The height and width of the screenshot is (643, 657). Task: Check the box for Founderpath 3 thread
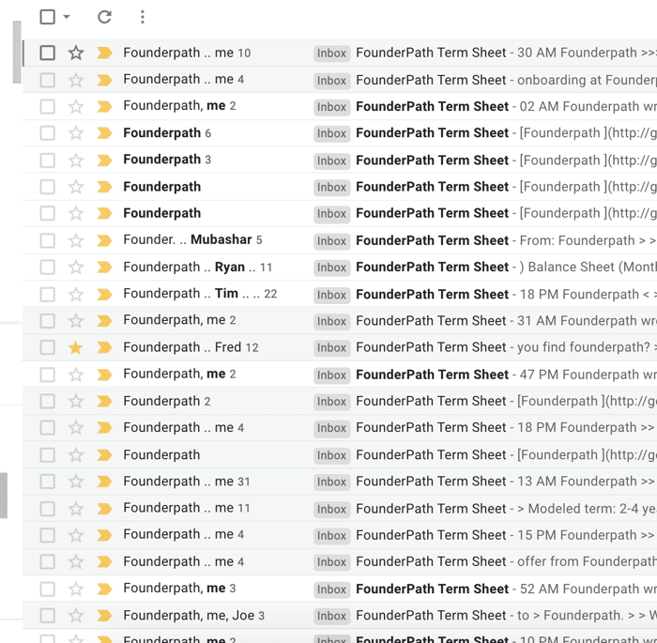[47, 161]
